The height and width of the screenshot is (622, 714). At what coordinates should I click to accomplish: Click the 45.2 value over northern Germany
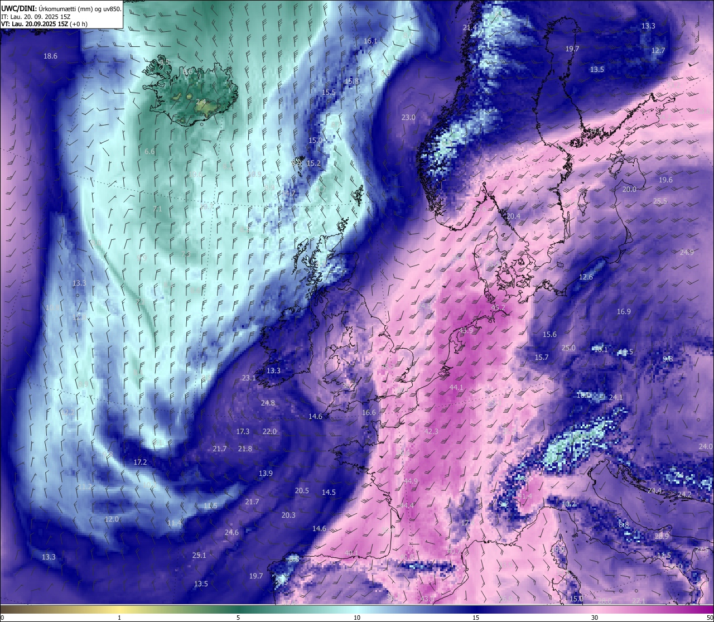[x=498, y=307]
